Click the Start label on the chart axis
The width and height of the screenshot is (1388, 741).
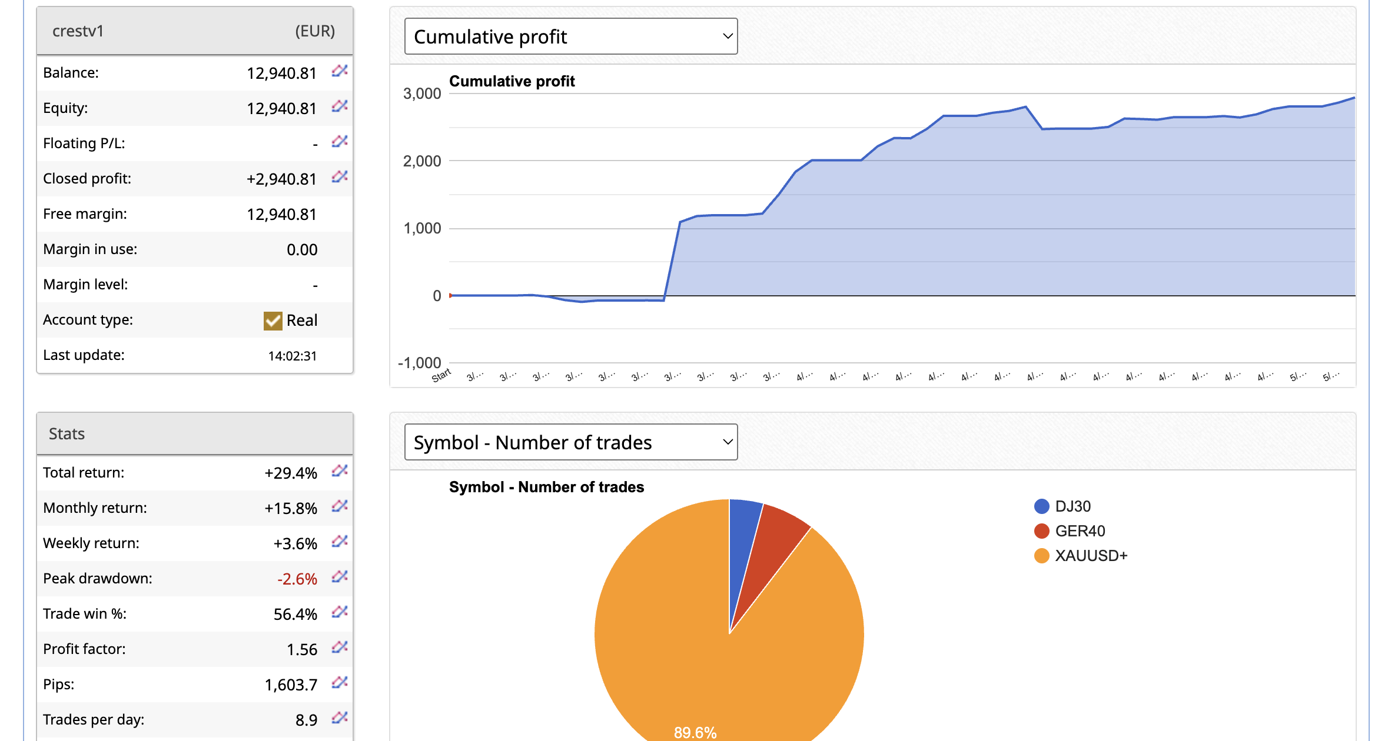441,375
